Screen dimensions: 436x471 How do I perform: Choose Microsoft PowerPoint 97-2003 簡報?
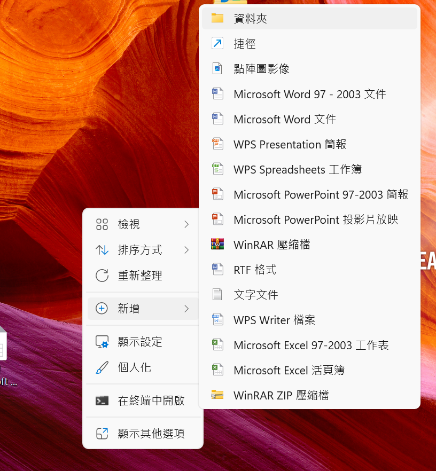[x=309, y=194]
